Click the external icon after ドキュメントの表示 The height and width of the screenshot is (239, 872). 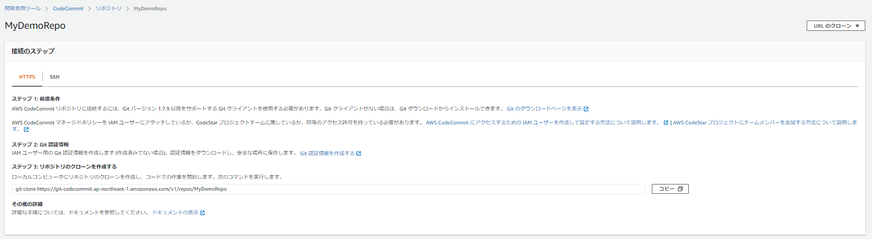(x=202, y=213)
